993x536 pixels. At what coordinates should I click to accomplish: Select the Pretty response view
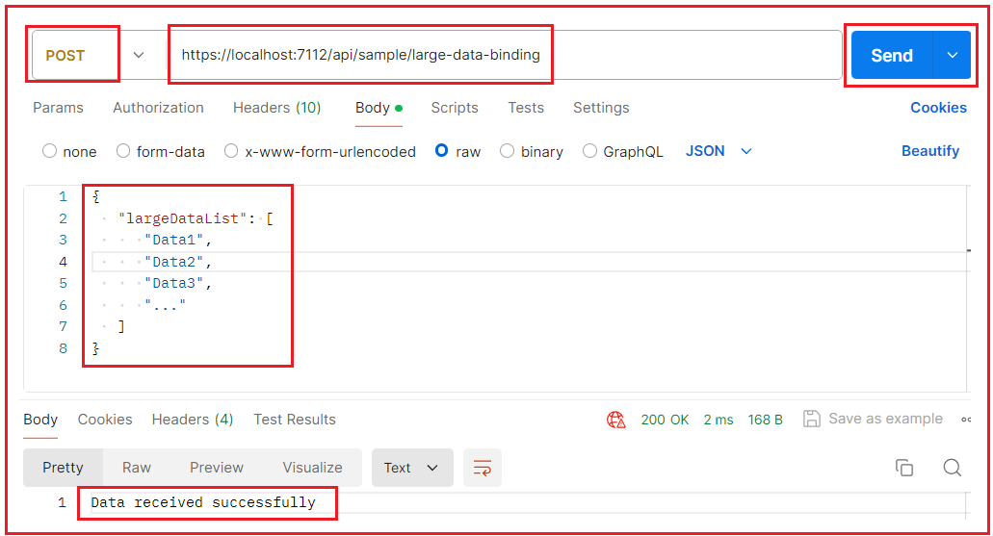click(63, 468)
